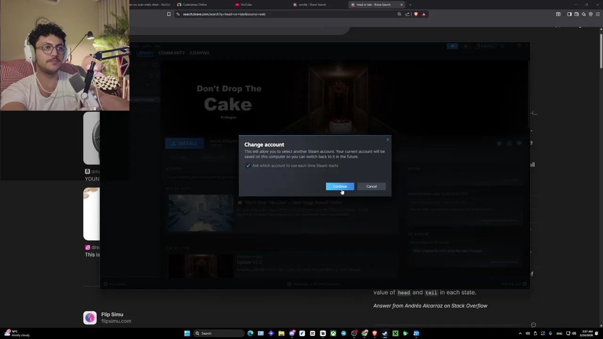Viewport: 603px width, 339px height.
Task: Open Microsoft Edge from the taskbar
Action: pyautogui.click(x=250, y=333)
